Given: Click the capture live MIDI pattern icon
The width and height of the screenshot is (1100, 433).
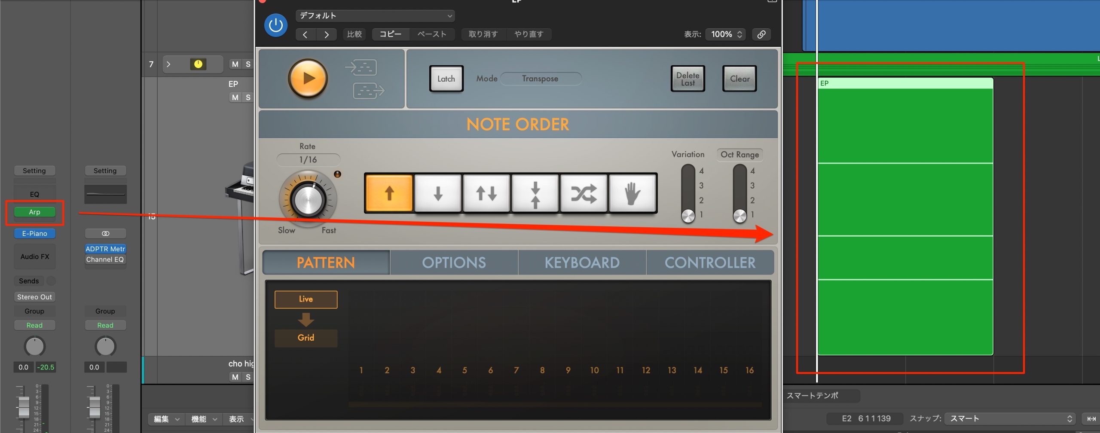Looking at the screenshot, I should 361,67.
